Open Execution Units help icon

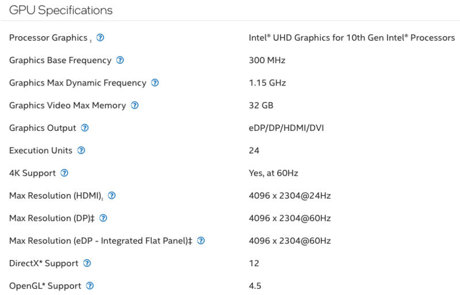click(81, 150)
